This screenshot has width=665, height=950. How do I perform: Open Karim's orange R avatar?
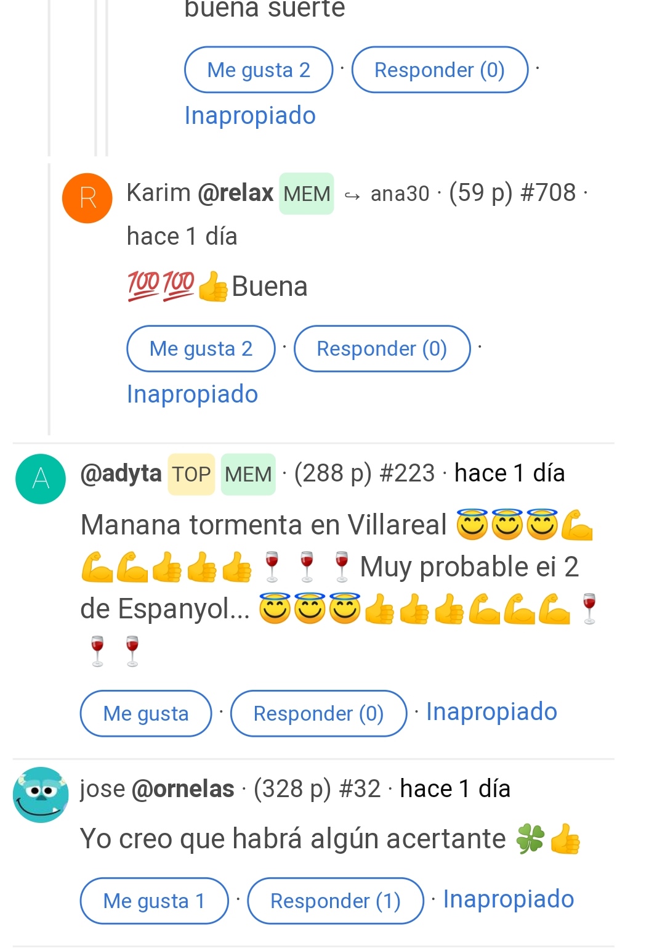(87, 198)
